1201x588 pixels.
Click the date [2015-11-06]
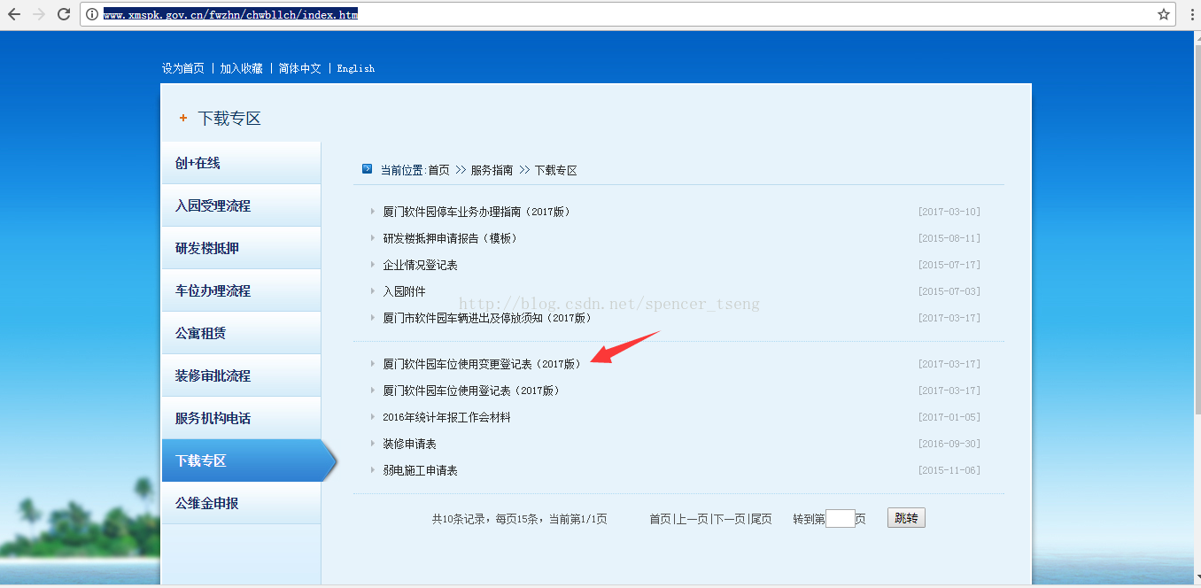(x=949, y=470)
